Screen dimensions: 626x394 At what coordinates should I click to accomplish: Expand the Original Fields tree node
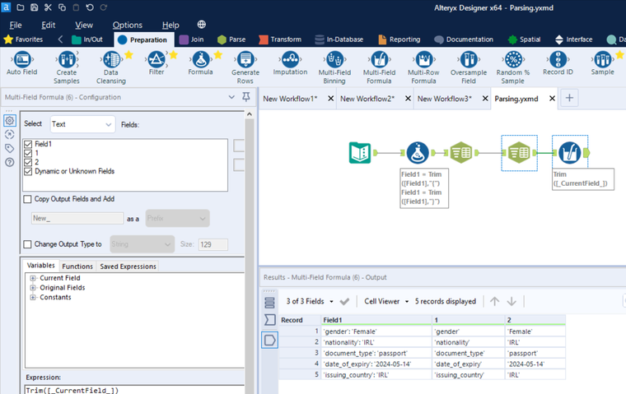click(x=33, y=288)
